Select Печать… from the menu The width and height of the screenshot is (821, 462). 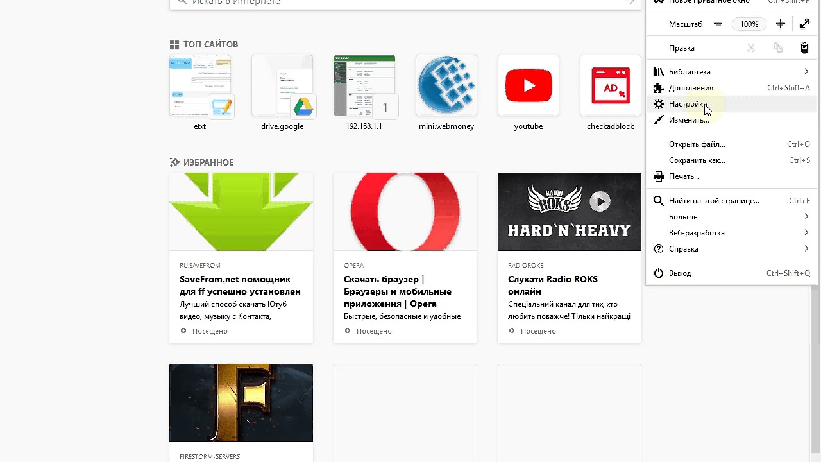pyautogui.click(x=731, y=176)
